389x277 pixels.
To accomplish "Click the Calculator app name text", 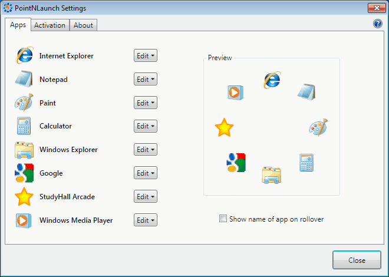I will tap(55, 126).
